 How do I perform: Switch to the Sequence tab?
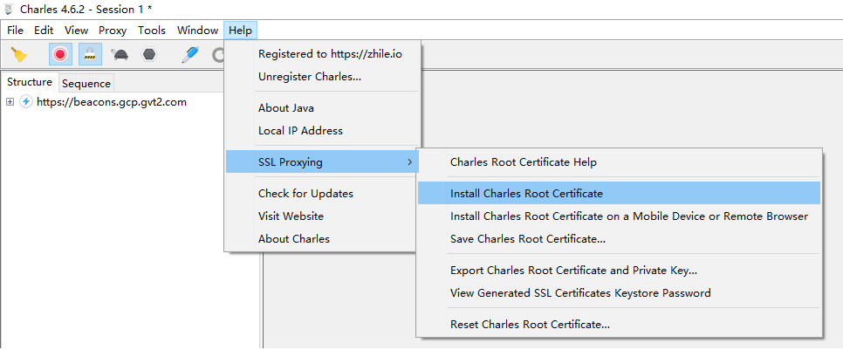click(86, 84)
